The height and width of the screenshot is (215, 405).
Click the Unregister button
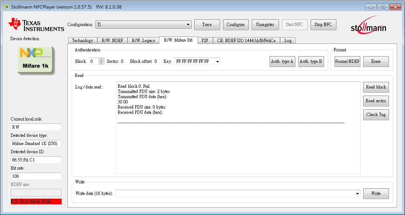tap(265, 25)
